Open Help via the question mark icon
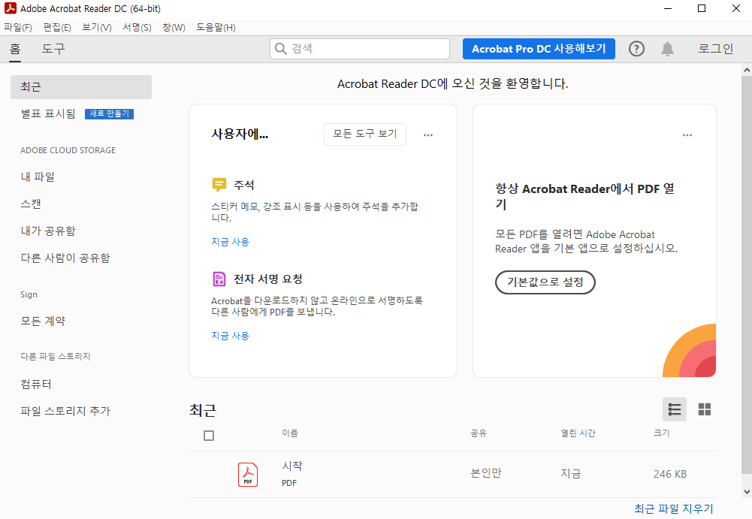This screenshot has width=752, height=519. coord(636,48)
